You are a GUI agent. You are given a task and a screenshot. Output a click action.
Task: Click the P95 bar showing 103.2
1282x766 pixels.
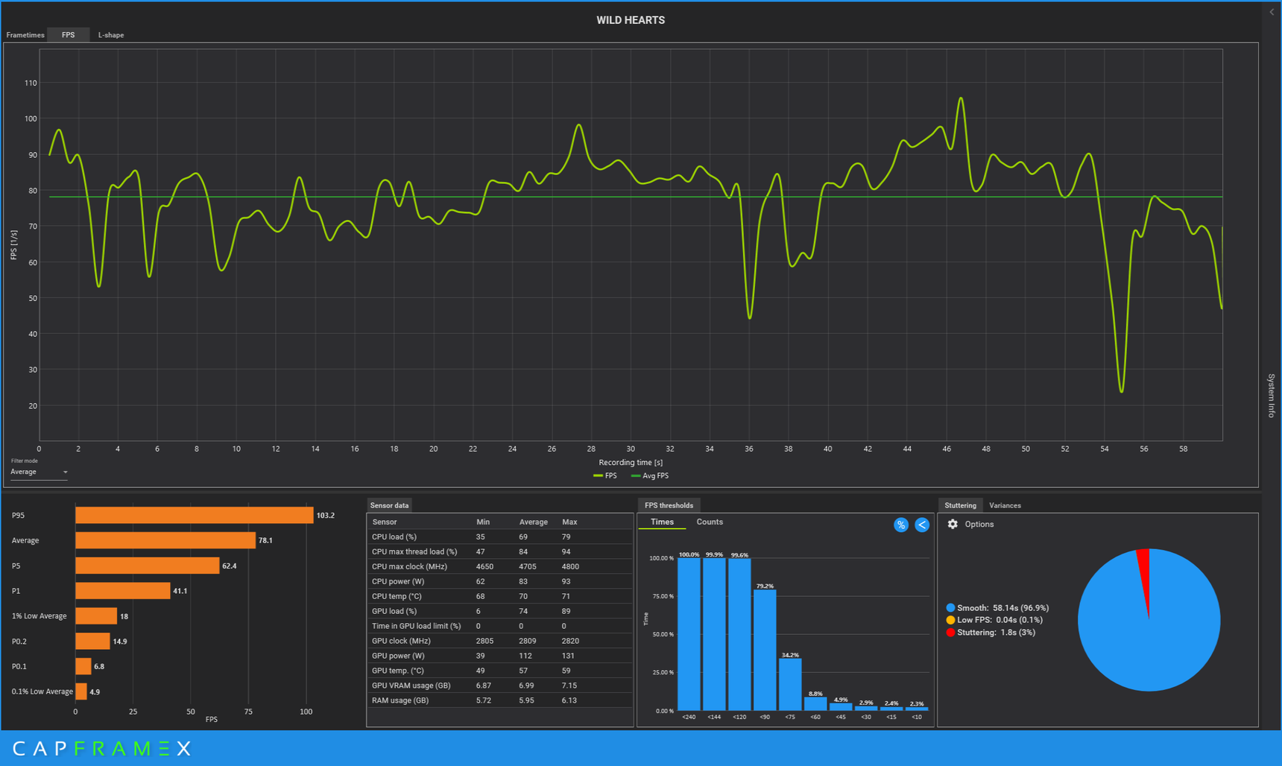[x=194, y=515]
